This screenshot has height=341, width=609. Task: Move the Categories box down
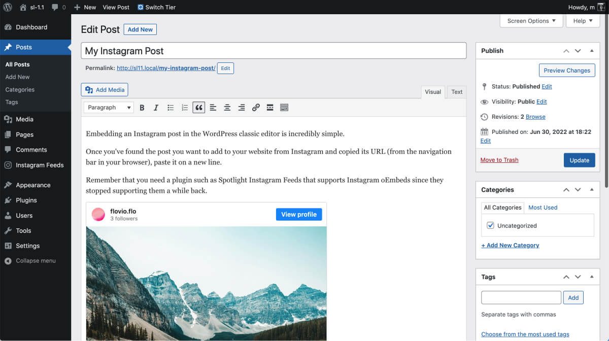pyautogui.click(x=578, y=190)
